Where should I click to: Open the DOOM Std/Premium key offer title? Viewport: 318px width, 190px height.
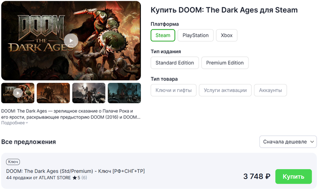75,171
